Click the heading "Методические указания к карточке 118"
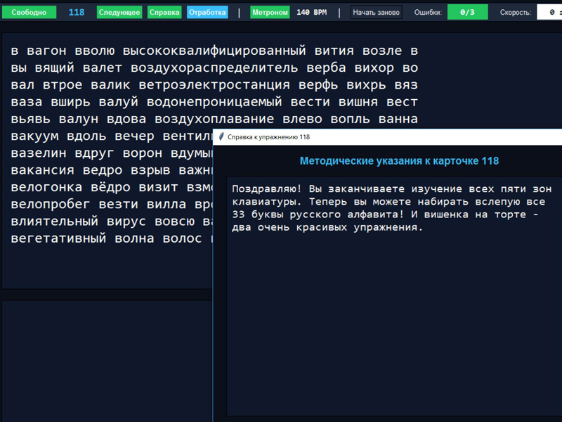This screenshot has width=562, height=422. click(399, 161)
